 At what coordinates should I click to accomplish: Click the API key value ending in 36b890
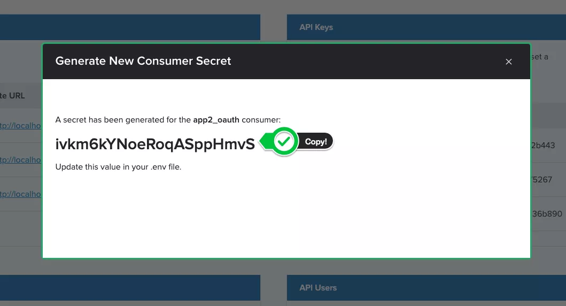pos(546,213)
